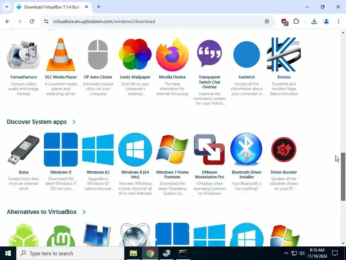Click 'Automate mouse clicks on your computer' text
This screenshot has height=260, width=346.
(98, 89)
